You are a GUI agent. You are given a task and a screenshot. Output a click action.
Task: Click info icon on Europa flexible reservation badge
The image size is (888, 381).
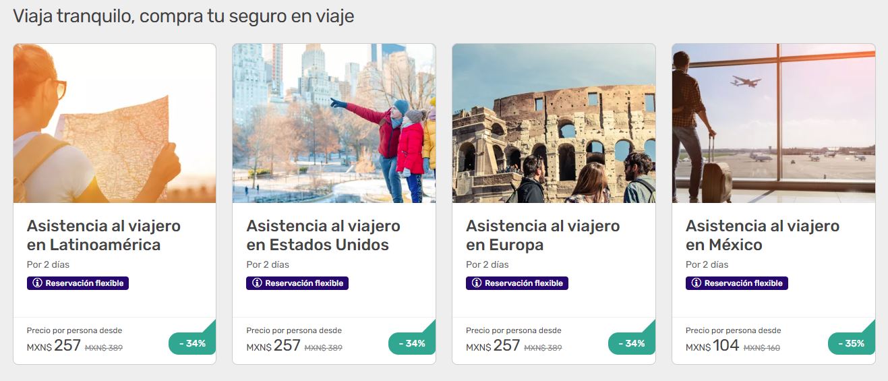pyautogui.click(x=477, y=283)
